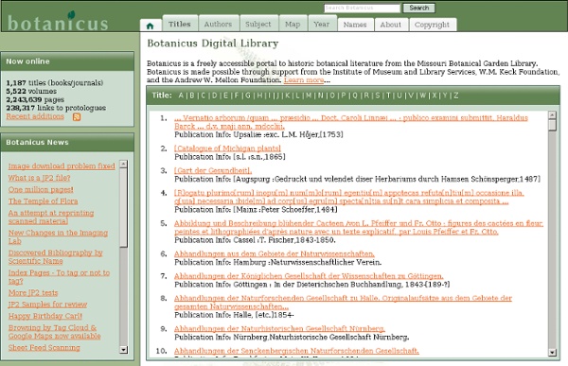The image size is (568, 366).
Task: Filter titles by letter D
Action: 215,96
